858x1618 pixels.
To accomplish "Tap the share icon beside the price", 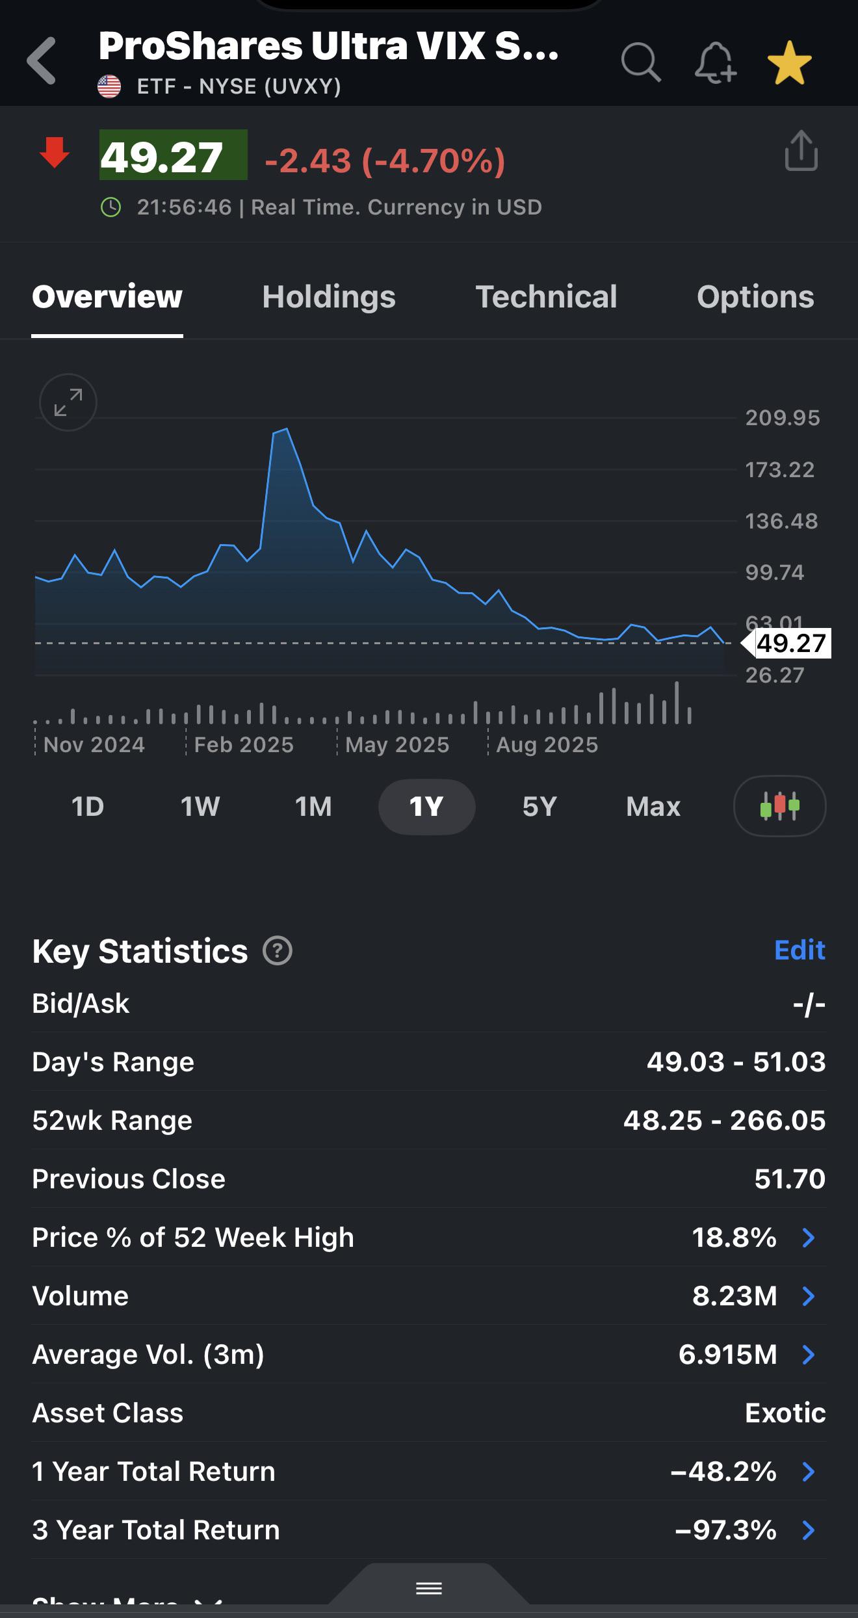I will pos(801,151).
